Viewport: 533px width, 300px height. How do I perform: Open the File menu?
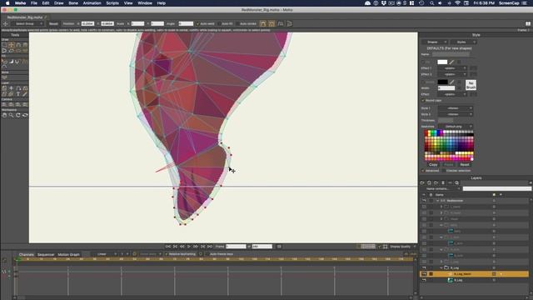click(x=34, y=3)
